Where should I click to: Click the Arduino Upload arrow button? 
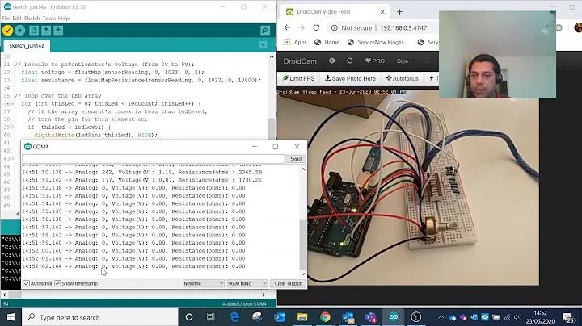pyautogui.click(x=20, y=31)
